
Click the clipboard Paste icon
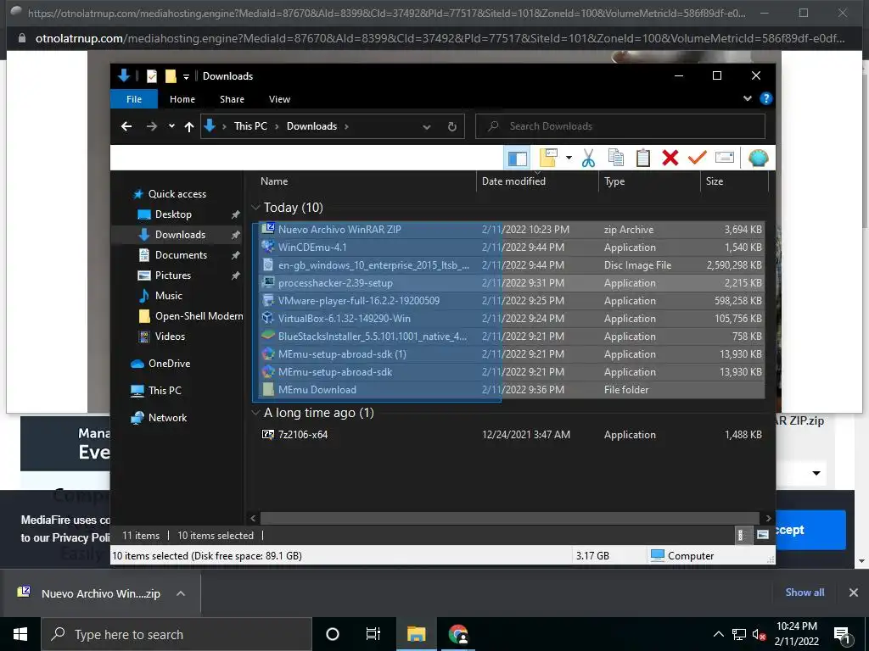[x=643, y=159]
